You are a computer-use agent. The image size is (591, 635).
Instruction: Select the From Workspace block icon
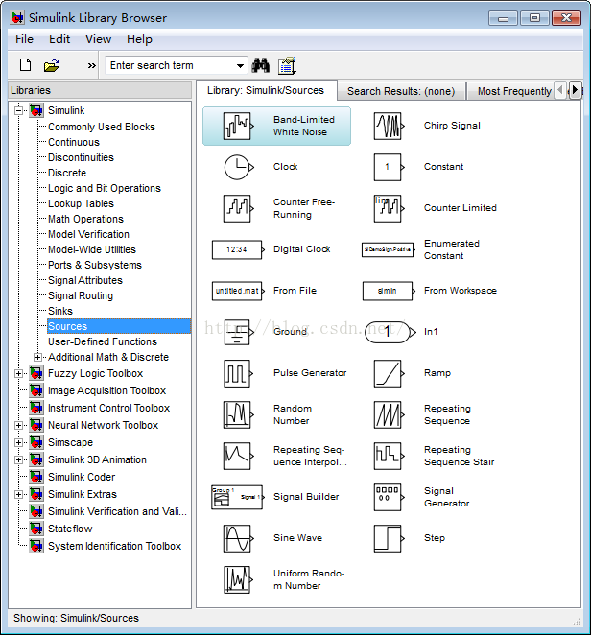[389, 291]
